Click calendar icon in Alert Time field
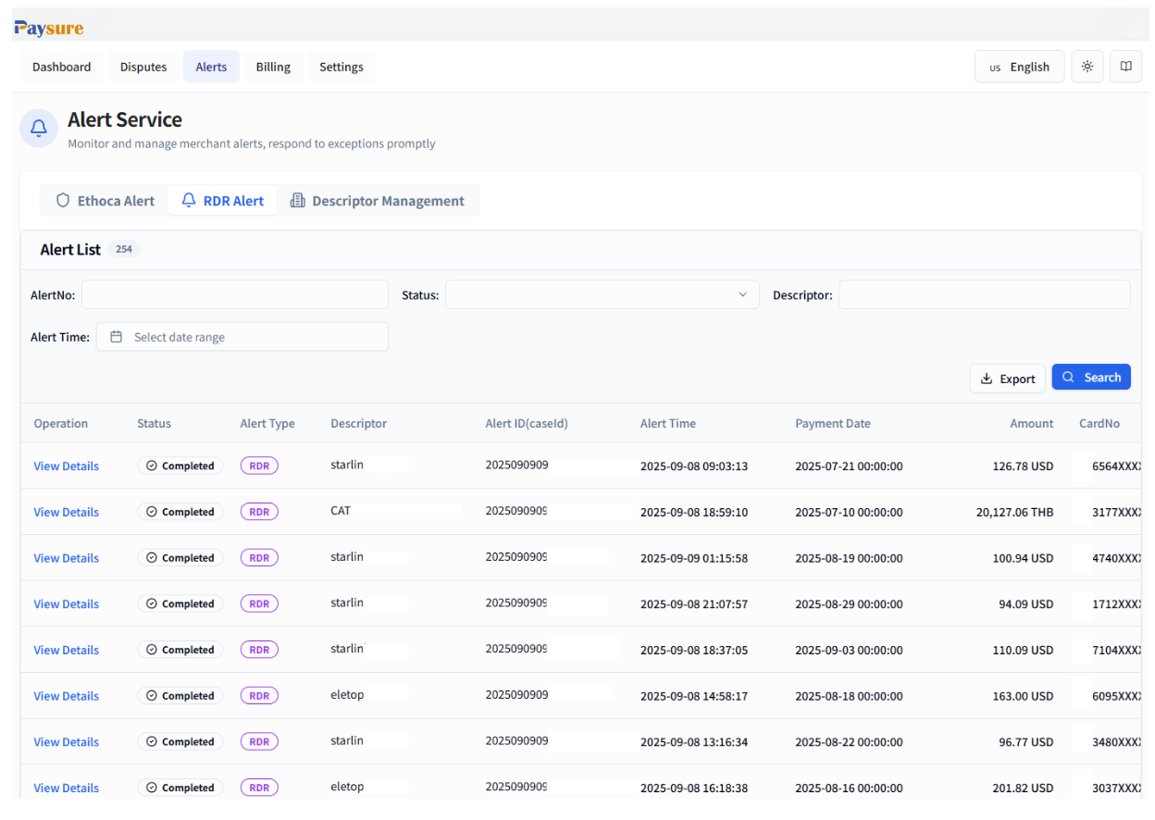This screenshot has width=1155, height=820. click(x=116, y=337)
